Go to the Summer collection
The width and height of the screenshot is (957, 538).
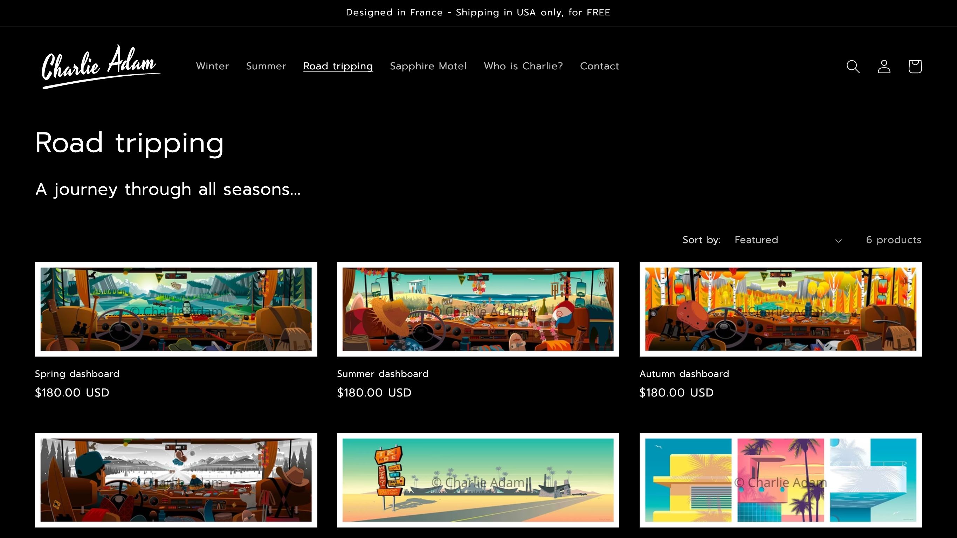click(266, 66)
